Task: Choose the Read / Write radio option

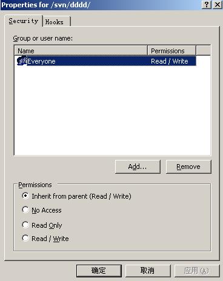Action: [x=45, y=239]
